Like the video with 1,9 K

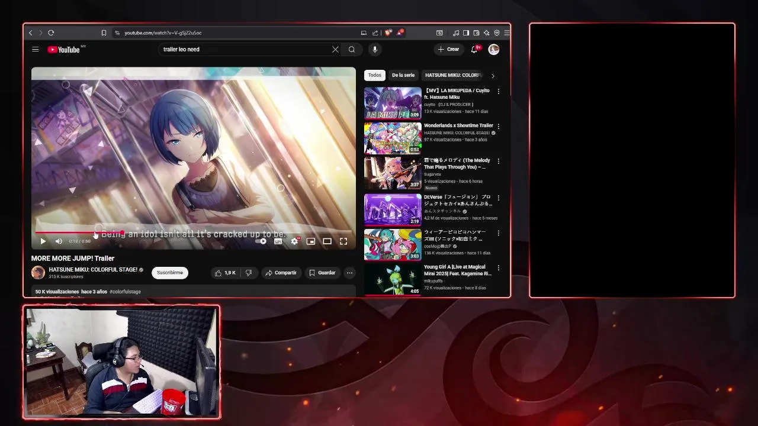(225, 273)
